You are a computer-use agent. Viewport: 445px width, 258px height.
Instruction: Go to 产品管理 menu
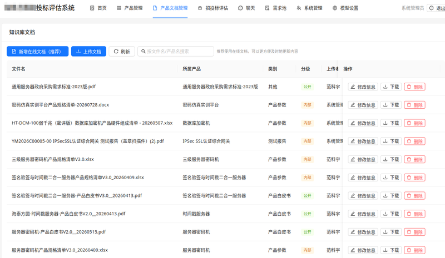click(130, 8)
